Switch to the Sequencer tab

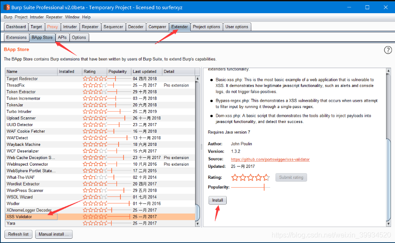coord(113,27)
